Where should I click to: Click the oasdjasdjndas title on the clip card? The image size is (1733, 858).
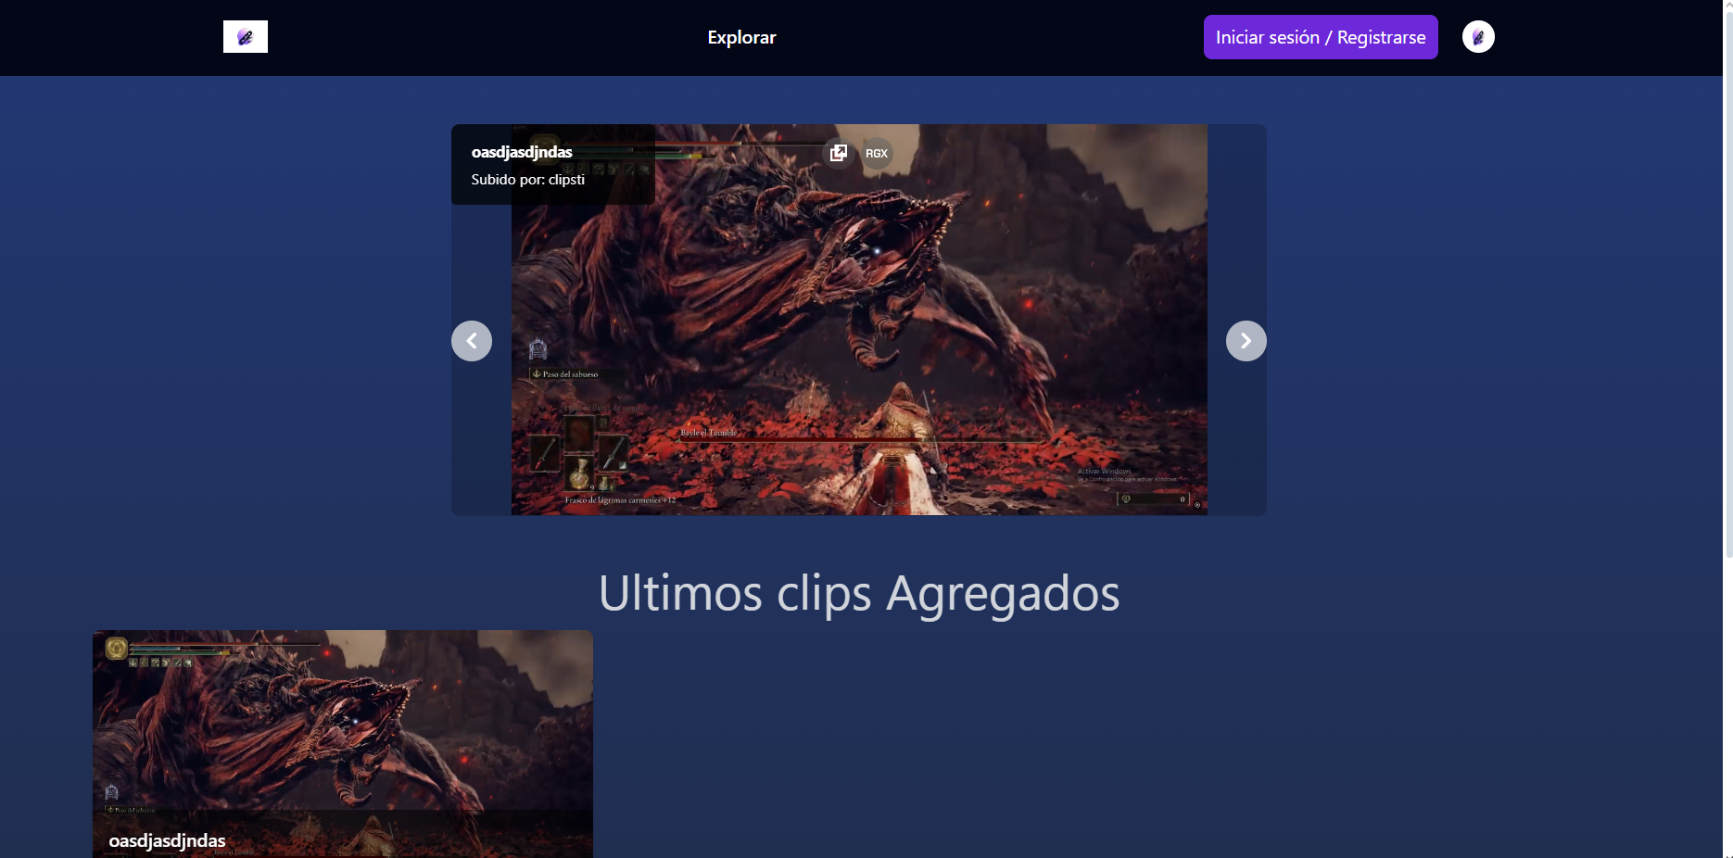[x=168, y=840]
